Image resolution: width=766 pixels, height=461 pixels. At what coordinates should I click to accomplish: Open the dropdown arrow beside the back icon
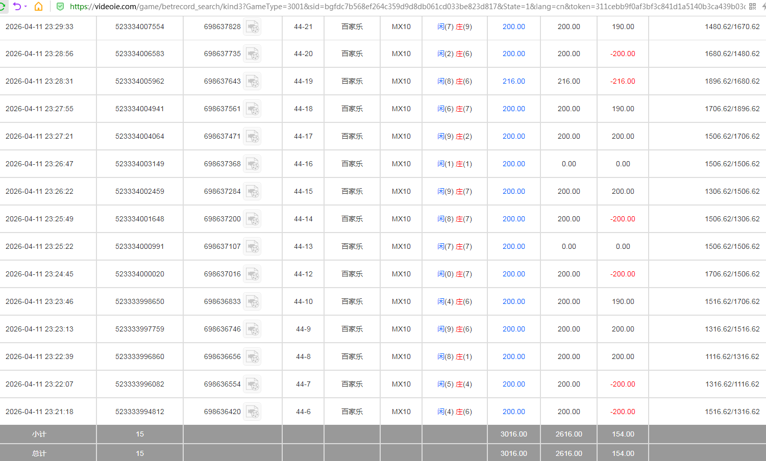[x=26, y=7]
